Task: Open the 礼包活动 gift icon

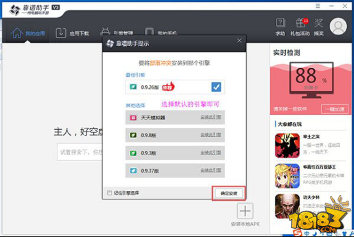Action: pos(300,23)
